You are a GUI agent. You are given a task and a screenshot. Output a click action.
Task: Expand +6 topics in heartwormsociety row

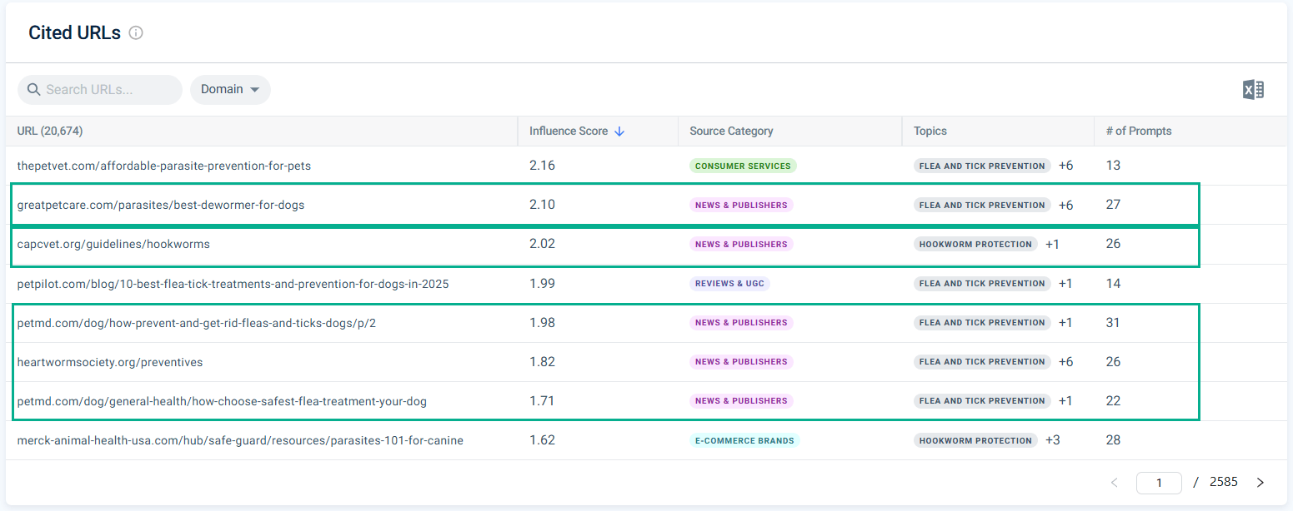[x=1066, y=362]
